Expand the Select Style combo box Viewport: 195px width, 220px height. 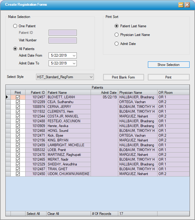(x=91, y=77)
